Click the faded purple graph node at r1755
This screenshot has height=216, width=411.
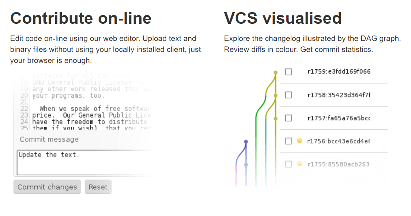click(x=246, y=165)
